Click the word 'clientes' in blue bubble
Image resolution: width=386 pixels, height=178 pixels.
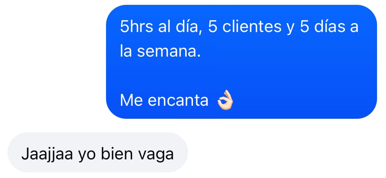pyautogui.click(x=252, y=26)
